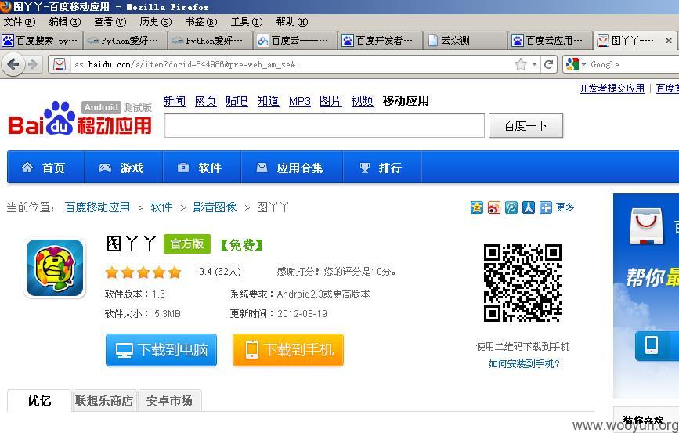Click the toolbox icon beside 软件
The width and height of the screenshot is (679, 433).
click(x=183, y=168)
